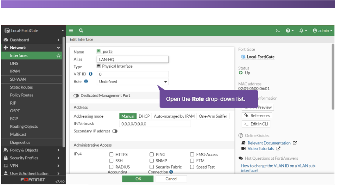Click the Security Profiles lock icon

click(x=6, y=158)
